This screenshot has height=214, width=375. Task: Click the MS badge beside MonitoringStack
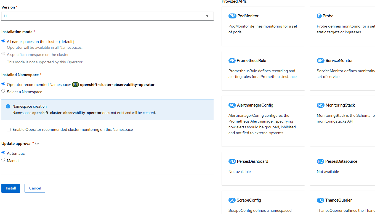click(x=321, y=105)
